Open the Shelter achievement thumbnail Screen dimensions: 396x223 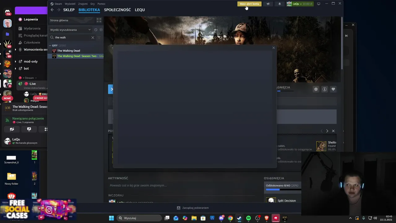click(x=321, y=146)
